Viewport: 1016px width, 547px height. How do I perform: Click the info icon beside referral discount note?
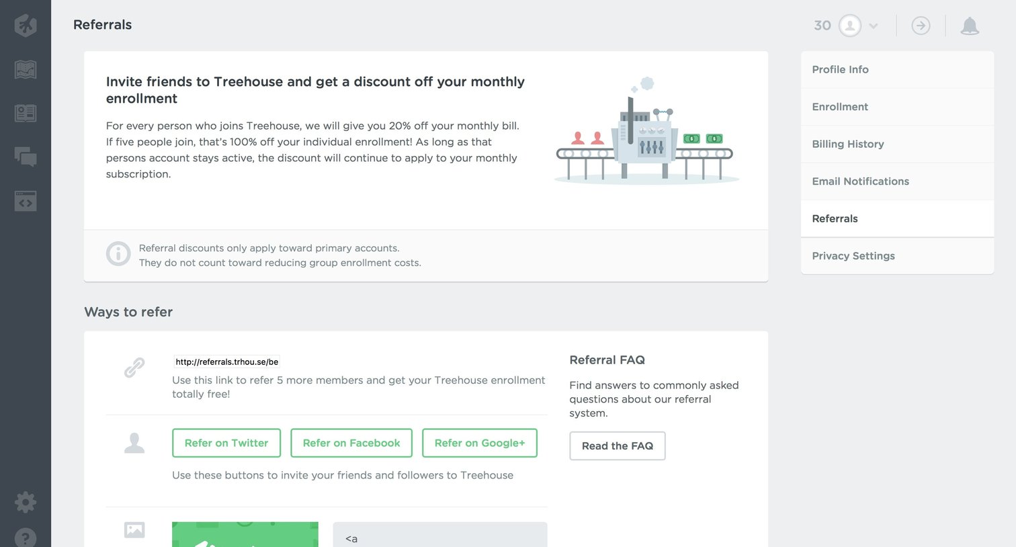pyautogui.click(x=118, y=253)
